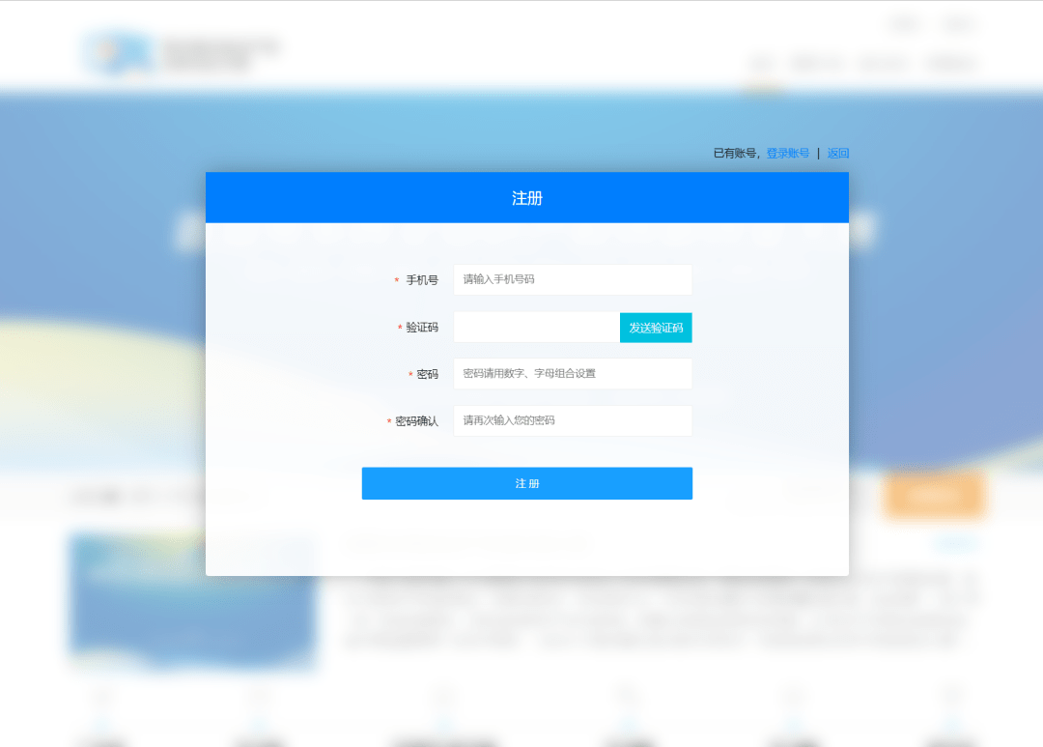This screenshot has height=747, width=1043.
Task: Submit the form with the wide 注册 button
Action: point(526,483)
